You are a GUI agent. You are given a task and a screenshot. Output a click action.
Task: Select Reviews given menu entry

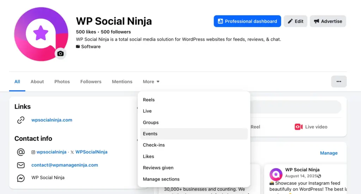click(x=194, y=168)
